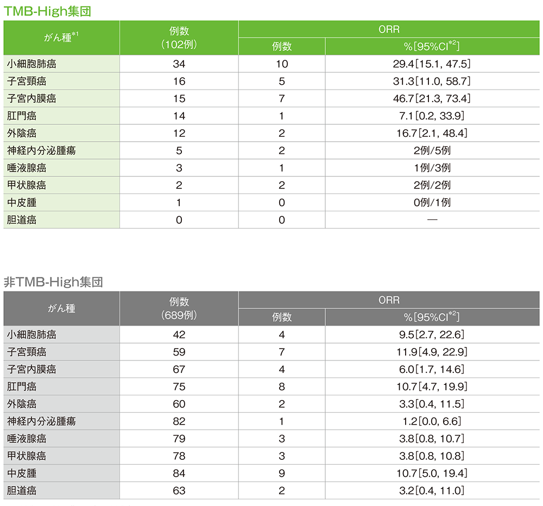This screenshot has width=543, height=506.
Task: Select 中皮腫 label in the gray table
Action: click(22, 473)
